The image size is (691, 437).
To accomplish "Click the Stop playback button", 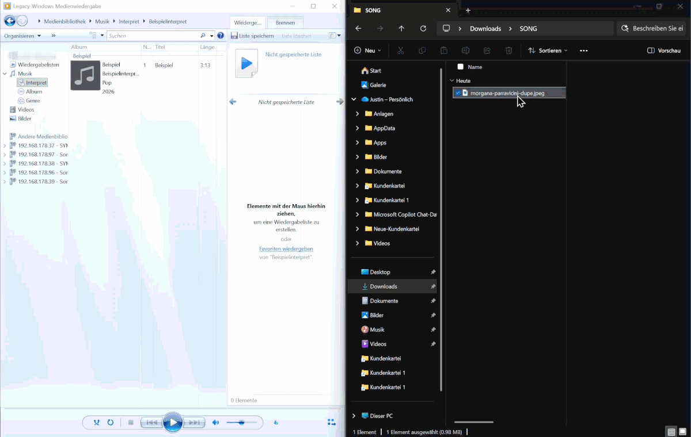I will 131,423.
